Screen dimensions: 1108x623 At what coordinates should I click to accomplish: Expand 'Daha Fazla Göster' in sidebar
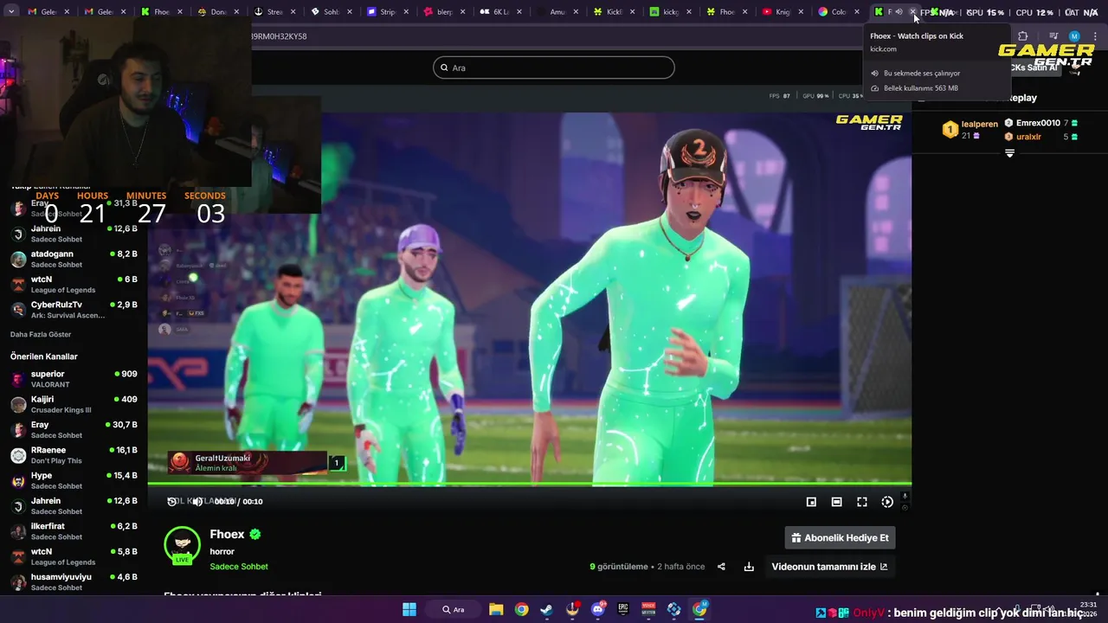click(x=41, y=334)
